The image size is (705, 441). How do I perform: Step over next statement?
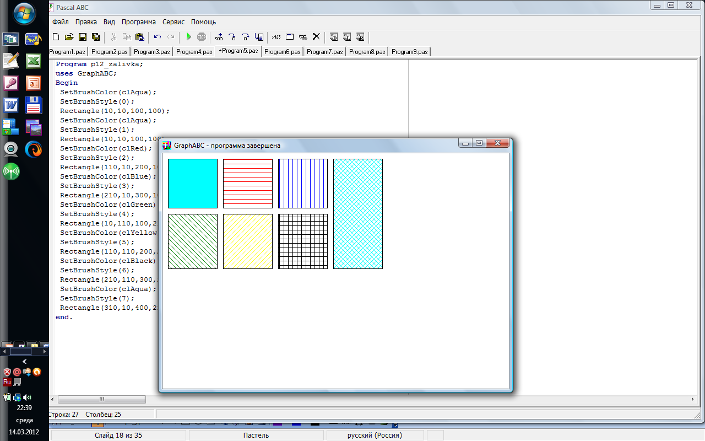(246, 37)
